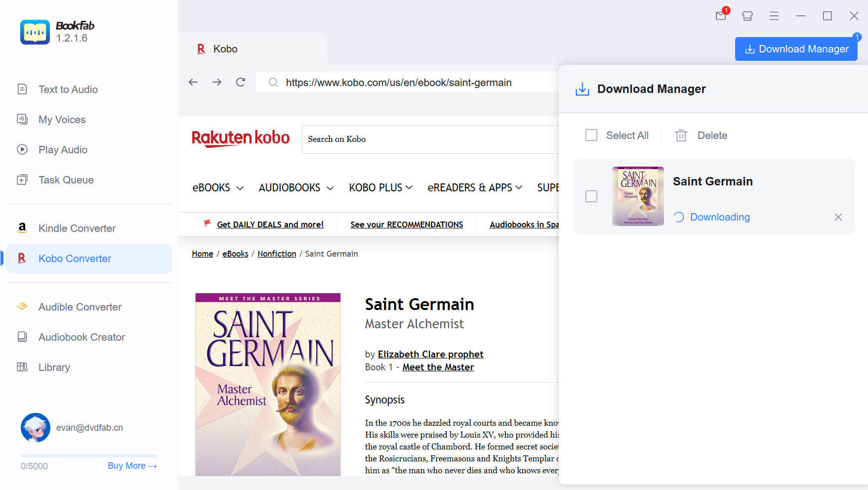
Task: Cancel the Saint Germain download
Action: 838,217
